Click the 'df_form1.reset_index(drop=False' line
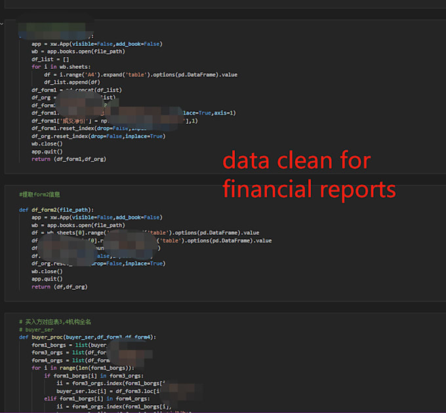This screenshot has width=446, height=413. point(88,128)
